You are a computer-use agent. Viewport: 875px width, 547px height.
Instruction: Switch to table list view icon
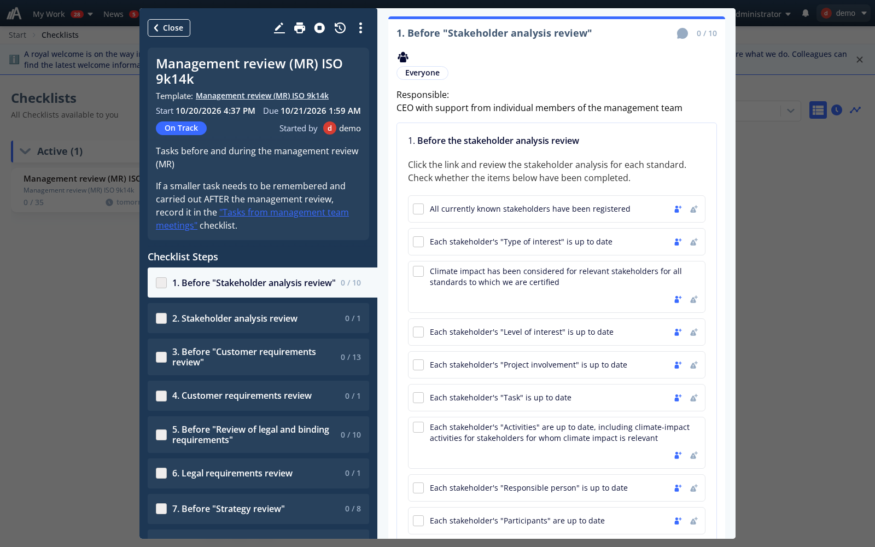click(818, 110)
